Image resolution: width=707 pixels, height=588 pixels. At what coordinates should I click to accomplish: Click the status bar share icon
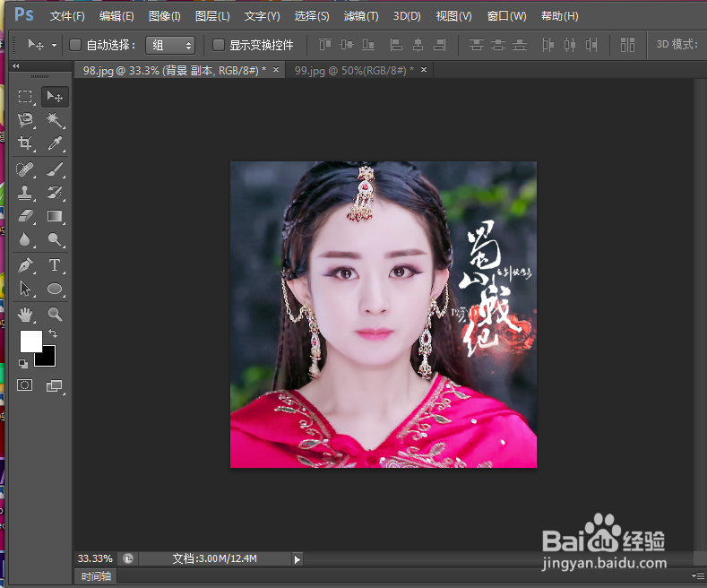pyautogui.click(x=128, y=559)
